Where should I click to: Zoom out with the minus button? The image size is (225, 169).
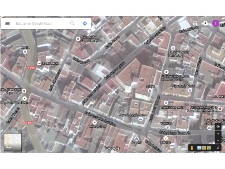pyautogui.click(x=218, y=140)
